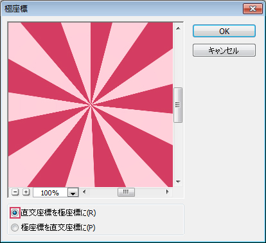Viewport: 266px width, 243px height.
Task: Click the OK button
Action: click(x=224, y=31)
